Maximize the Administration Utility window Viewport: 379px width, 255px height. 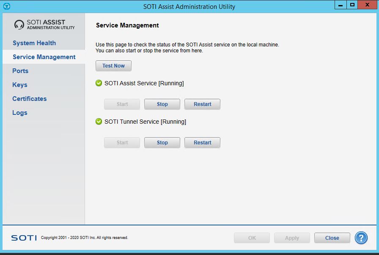point(352,5)
